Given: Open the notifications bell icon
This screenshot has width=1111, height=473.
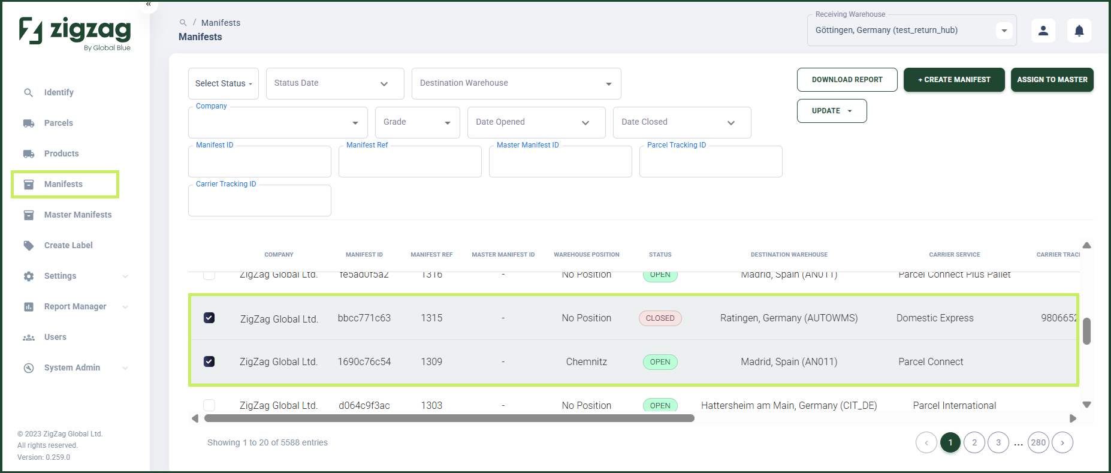Looking at the screenshot, I should (1079, 31).
